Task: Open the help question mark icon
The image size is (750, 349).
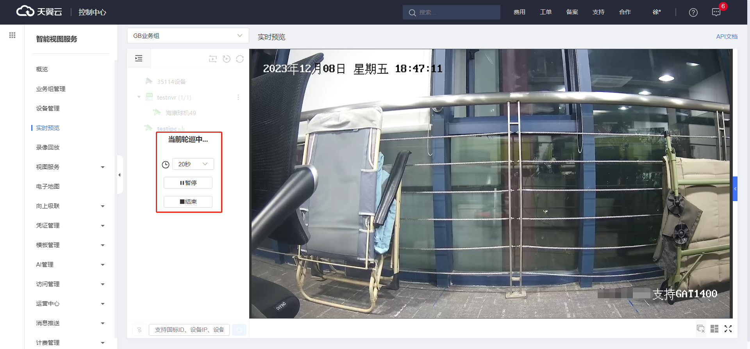Action: 693,12
